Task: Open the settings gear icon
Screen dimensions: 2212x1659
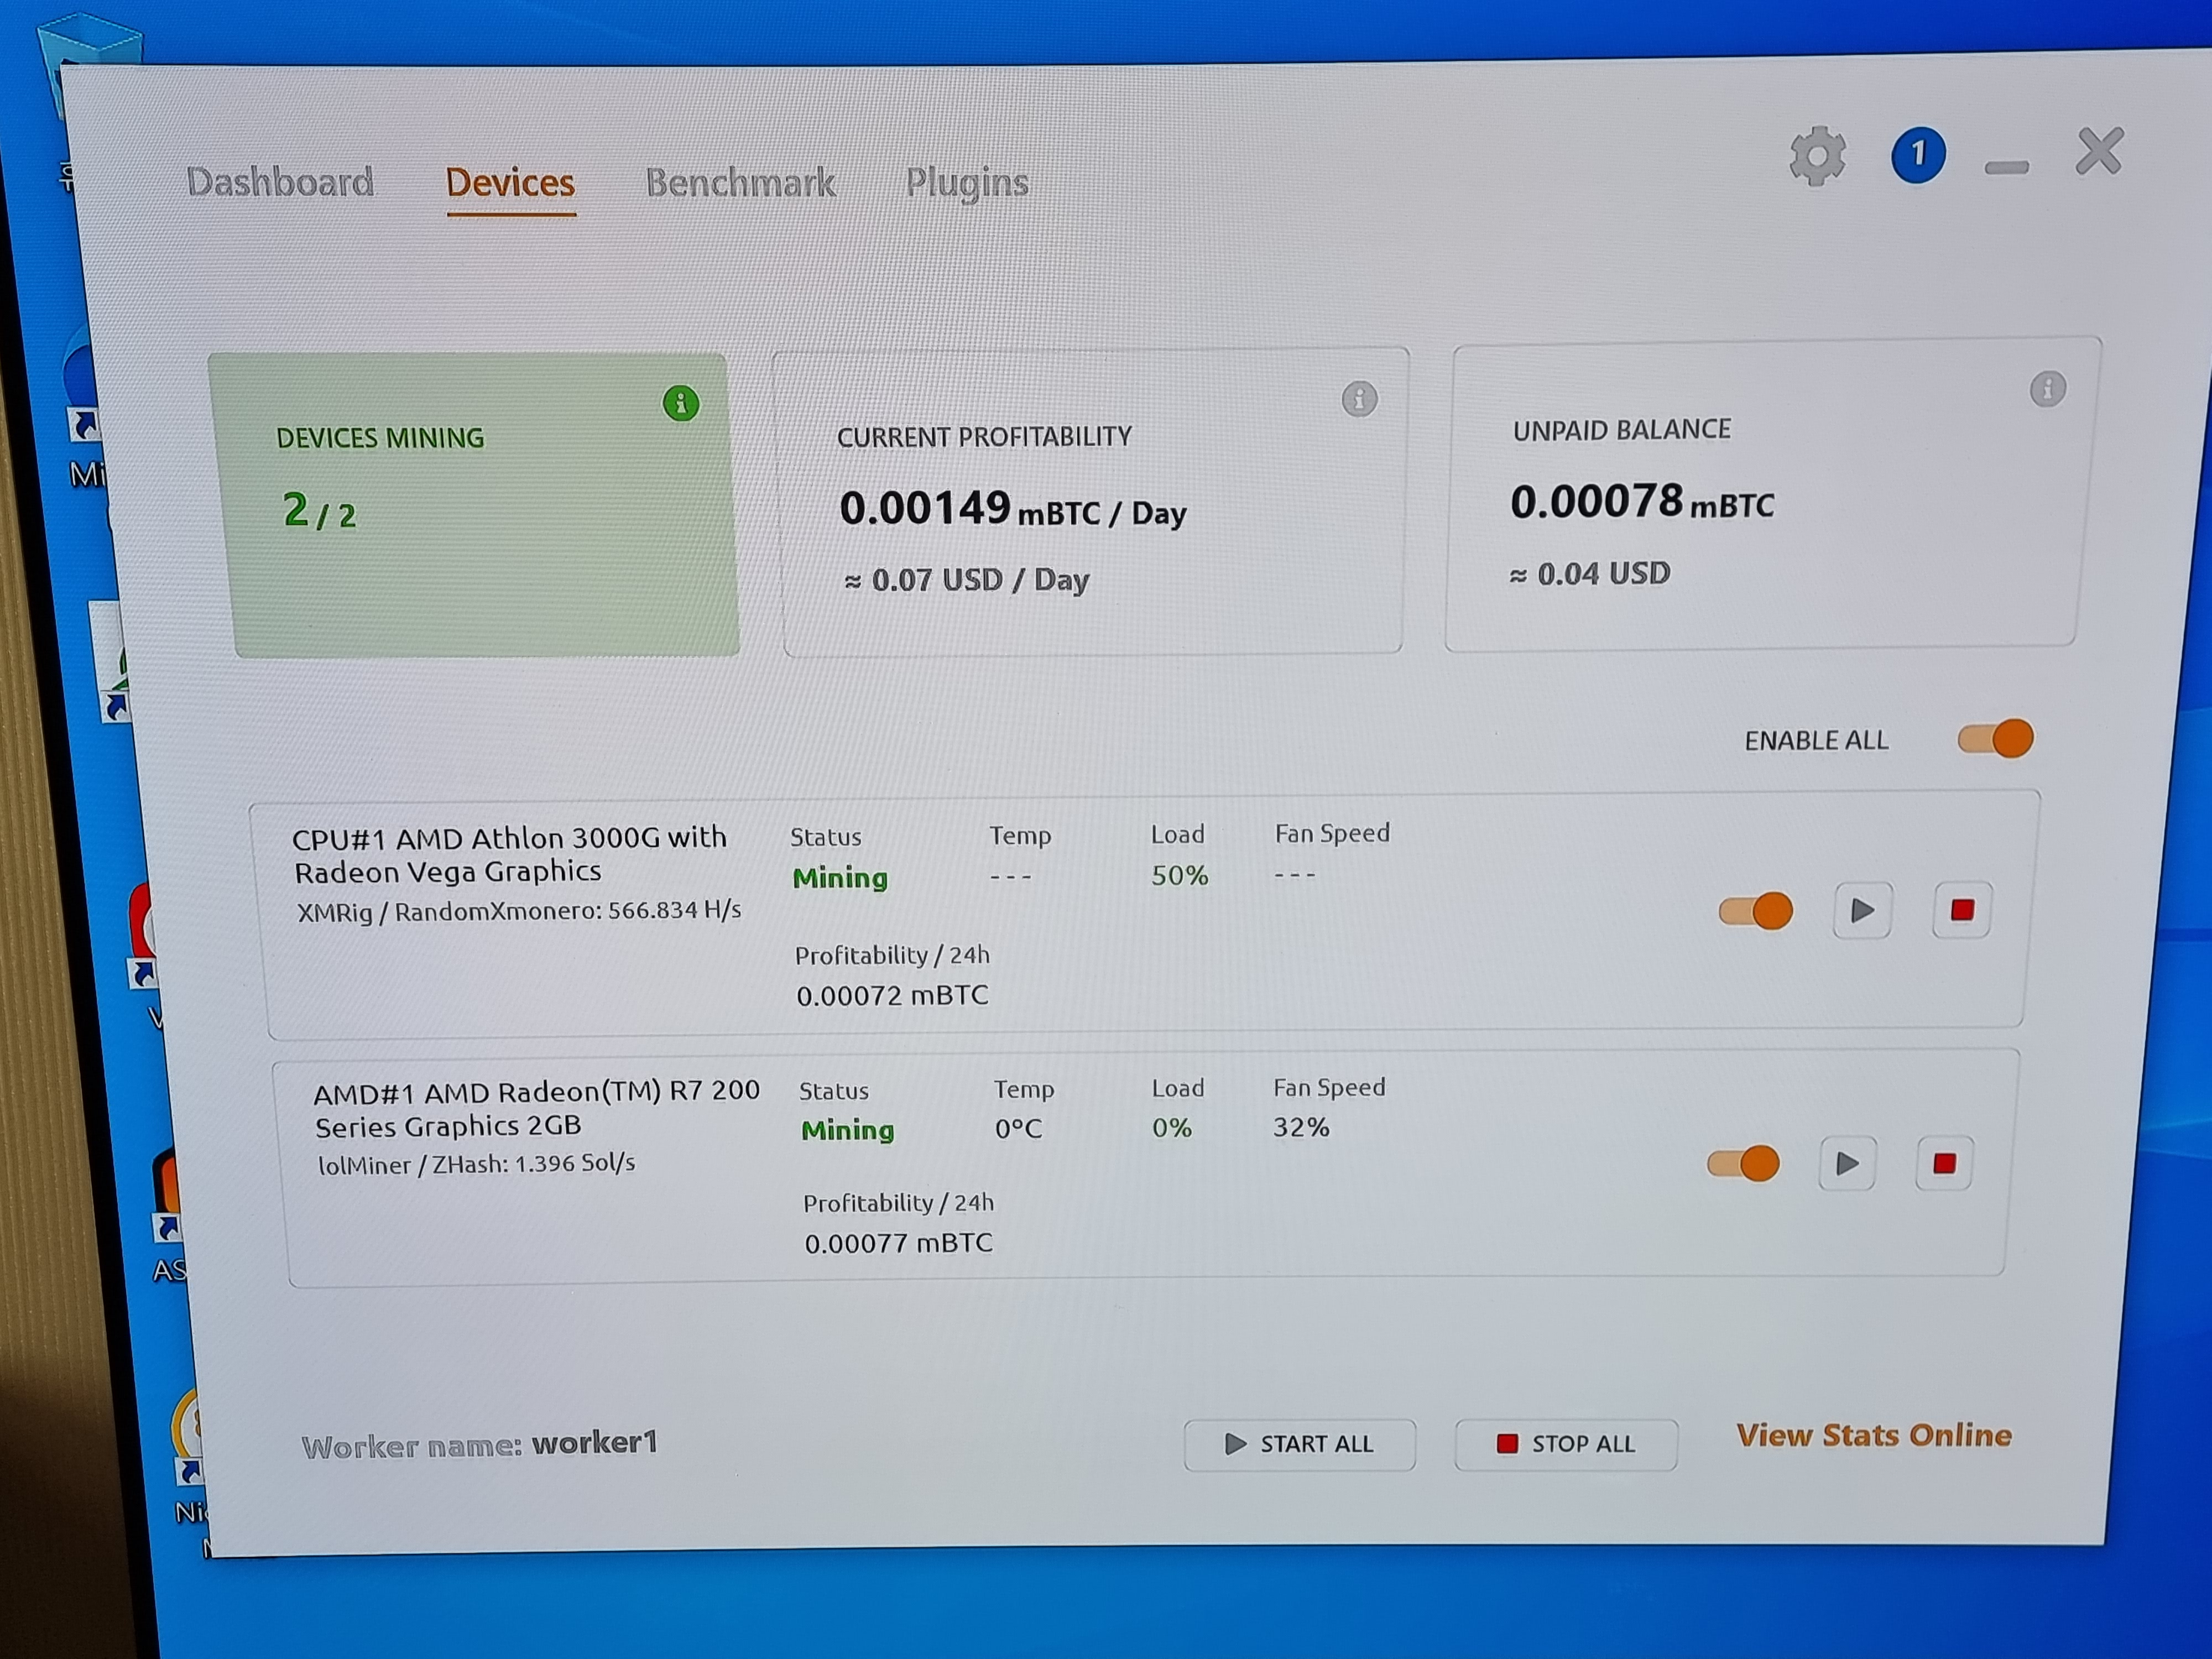Action: click(x=1817, y=156)
